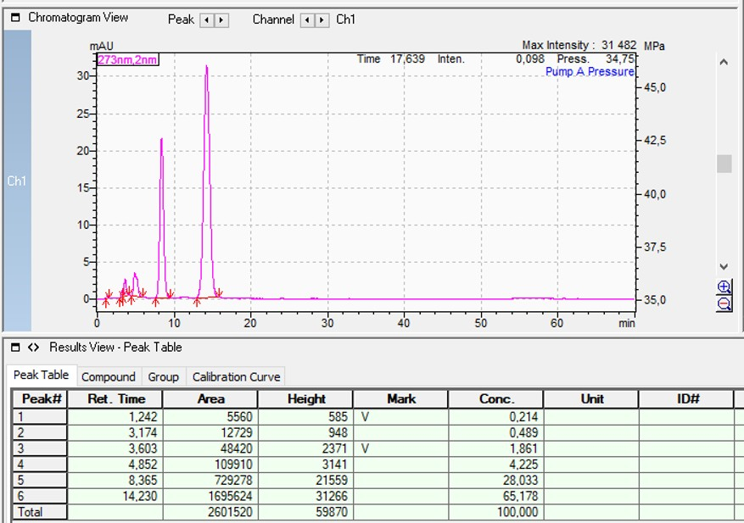
Task: Click the Results View window icon
Action: (14, 347)
